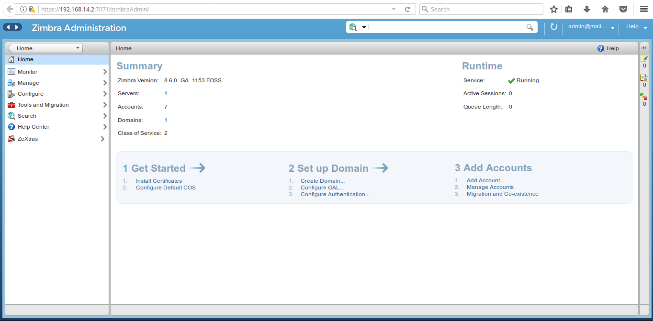The image size is (653, 321).
Task: Click the Home house icon in sidebar
Action: (11, 59)
